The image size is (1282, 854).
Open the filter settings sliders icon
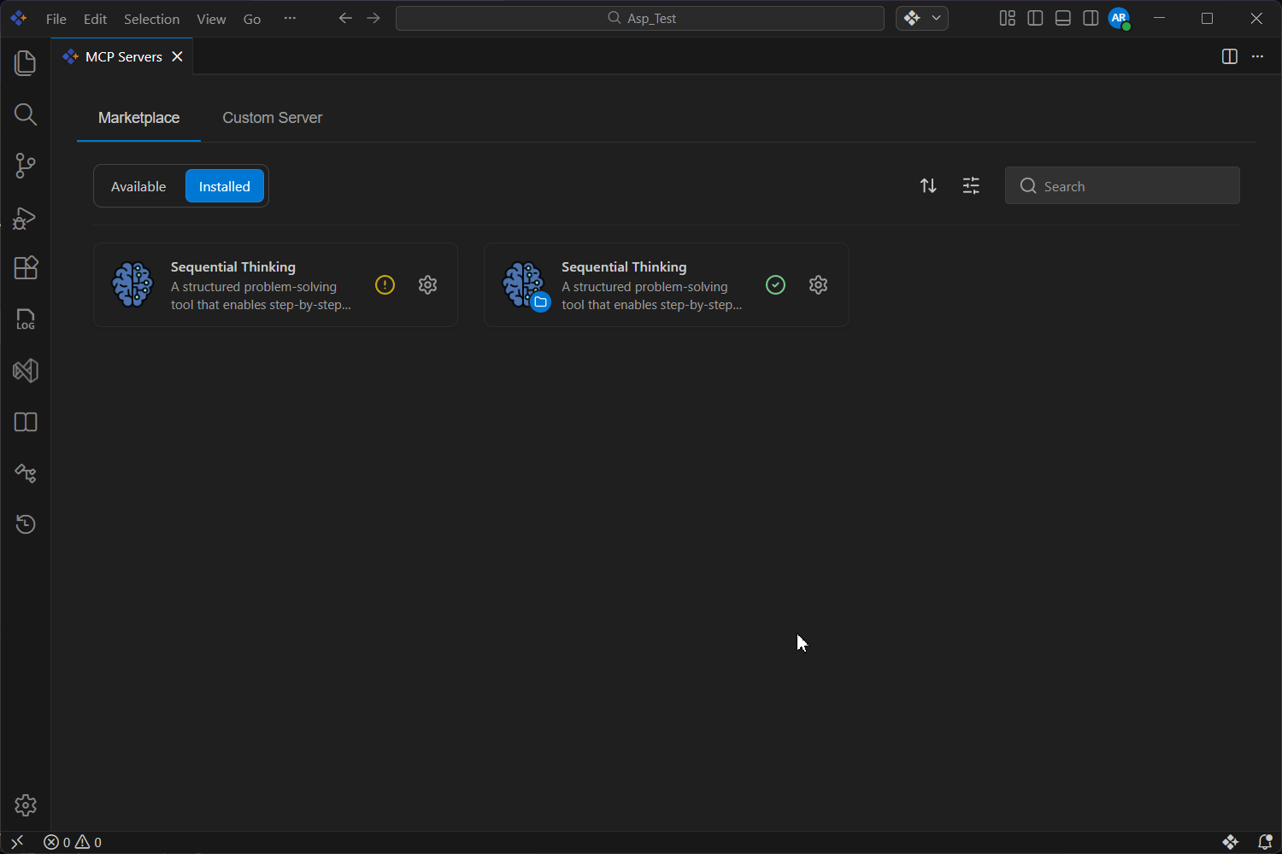pos(971,186)
